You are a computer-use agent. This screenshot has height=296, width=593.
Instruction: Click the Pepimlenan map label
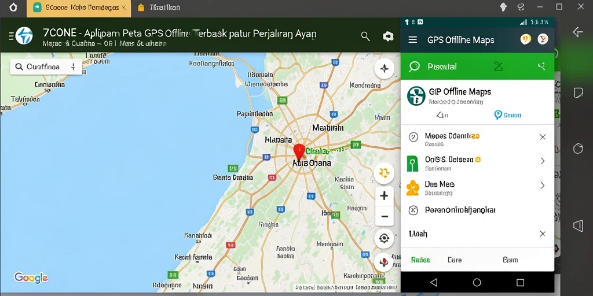pyautogui.click(x=255, y=113)
